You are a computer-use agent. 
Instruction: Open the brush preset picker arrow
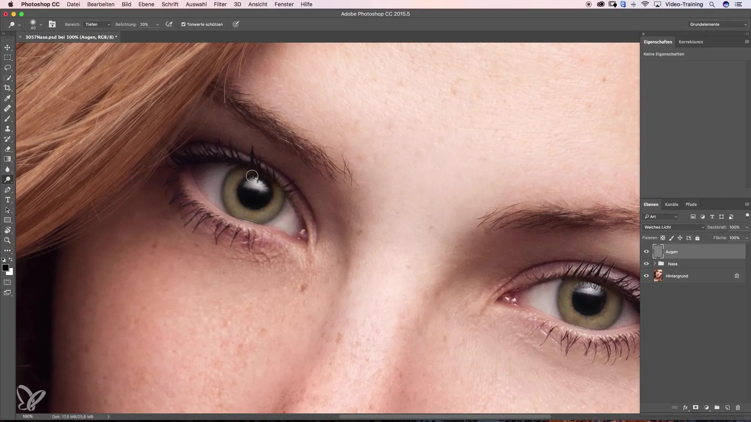coord(41,24)
